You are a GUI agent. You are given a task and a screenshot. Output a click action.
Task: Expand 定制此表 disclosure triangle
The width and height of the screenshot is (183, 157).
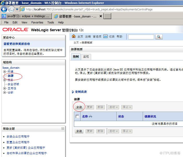coord(73,92)
